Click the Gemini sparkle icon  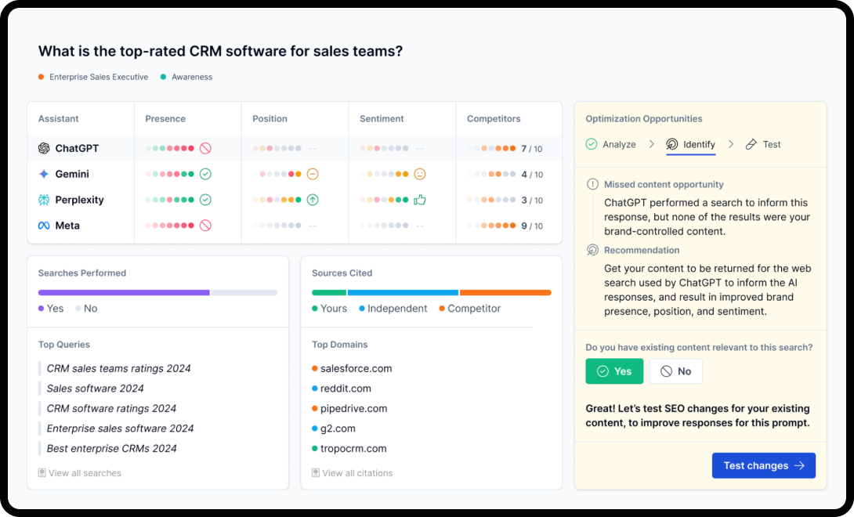pyautogui.click(x=44, y=174)
